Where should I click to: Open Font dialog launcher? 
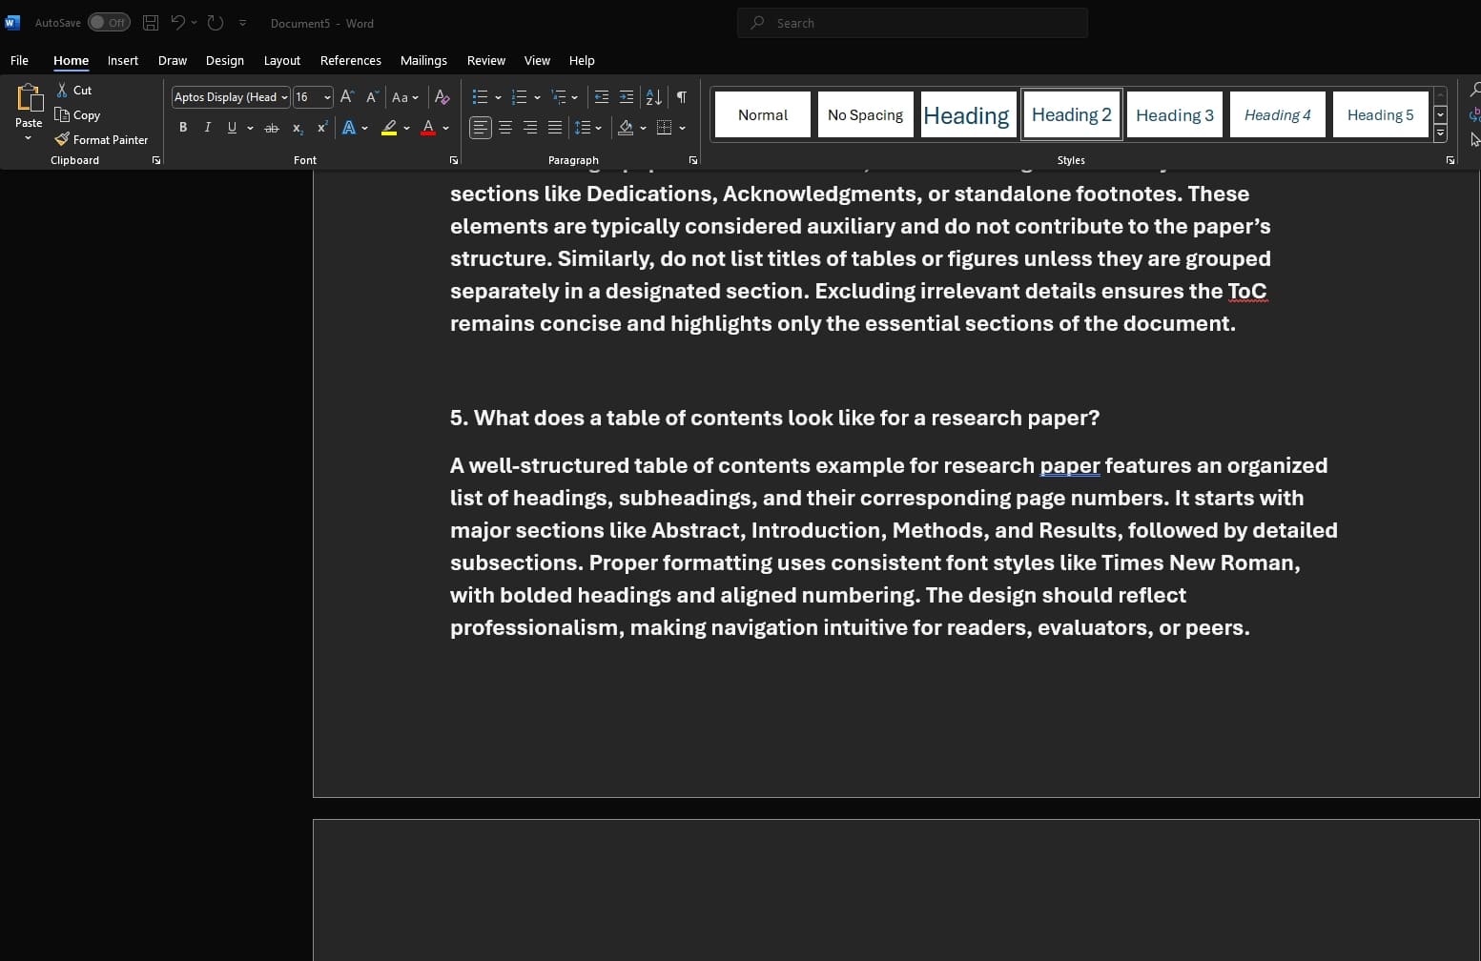pyautogui.click(x=454, y=160)
